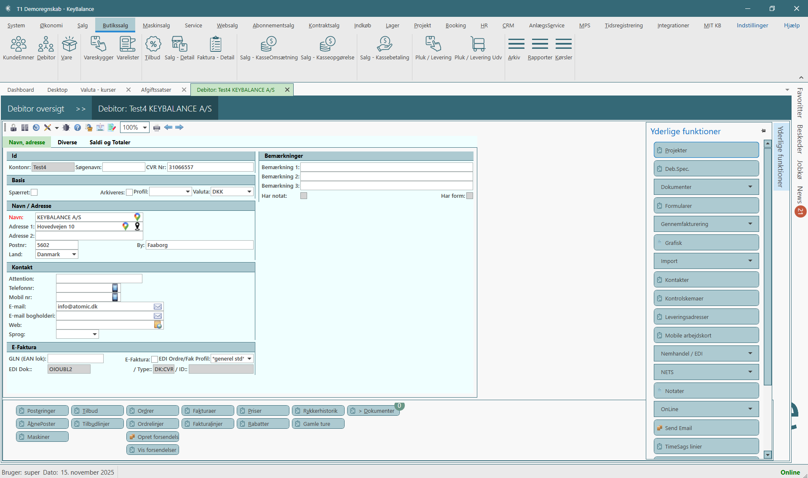Click the envelope icon beside E-mail field
Viewport: 808px width, 478px height.
pyautogui.click(x=158, y=307)
